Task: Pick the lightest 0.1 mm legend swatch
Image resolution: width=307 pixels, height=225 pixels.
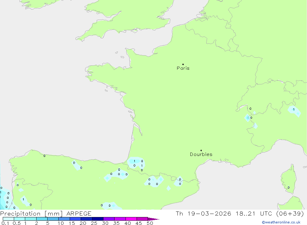Action: coord(8,219)
